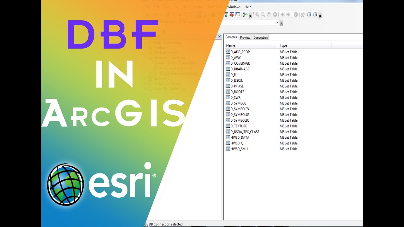Select the D_SYMBOL74 table name
Viewport: 404px width, 227px height.
coord(240,109)
